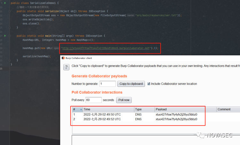Collapse the main method fold marker
The width and height of the screenshot is (240, 145).
point(10,36)
